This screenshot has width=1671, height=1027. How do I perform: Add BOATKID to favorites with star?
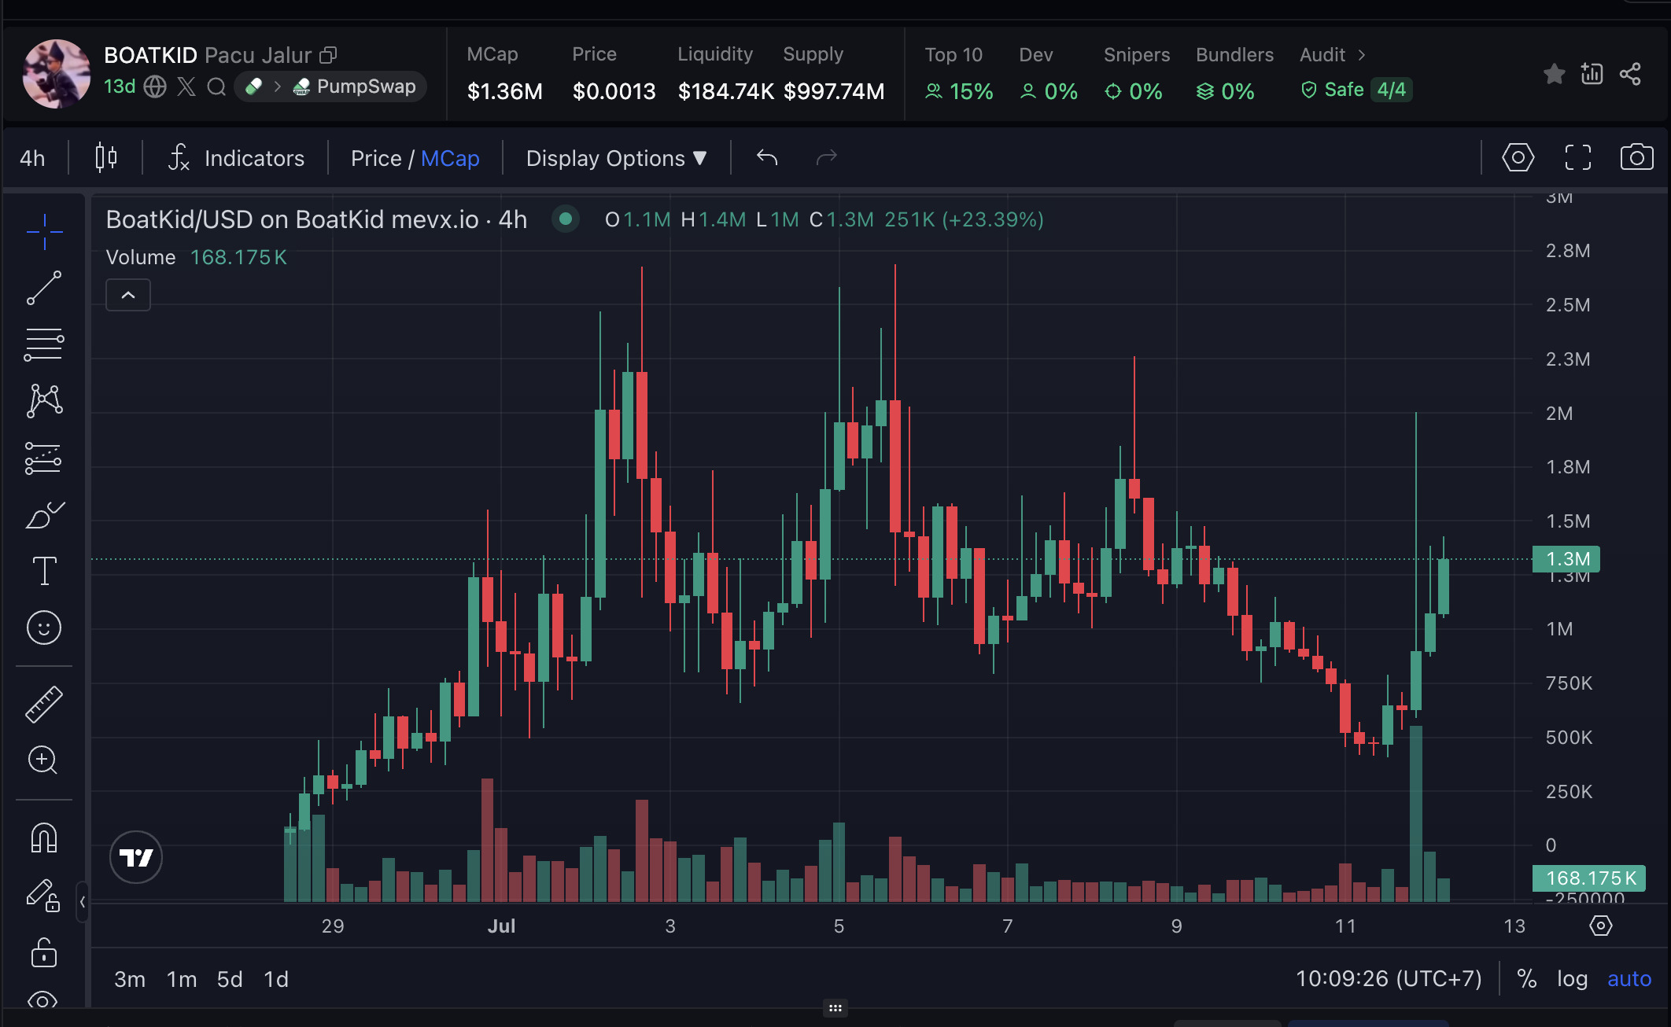point(1555,74)
